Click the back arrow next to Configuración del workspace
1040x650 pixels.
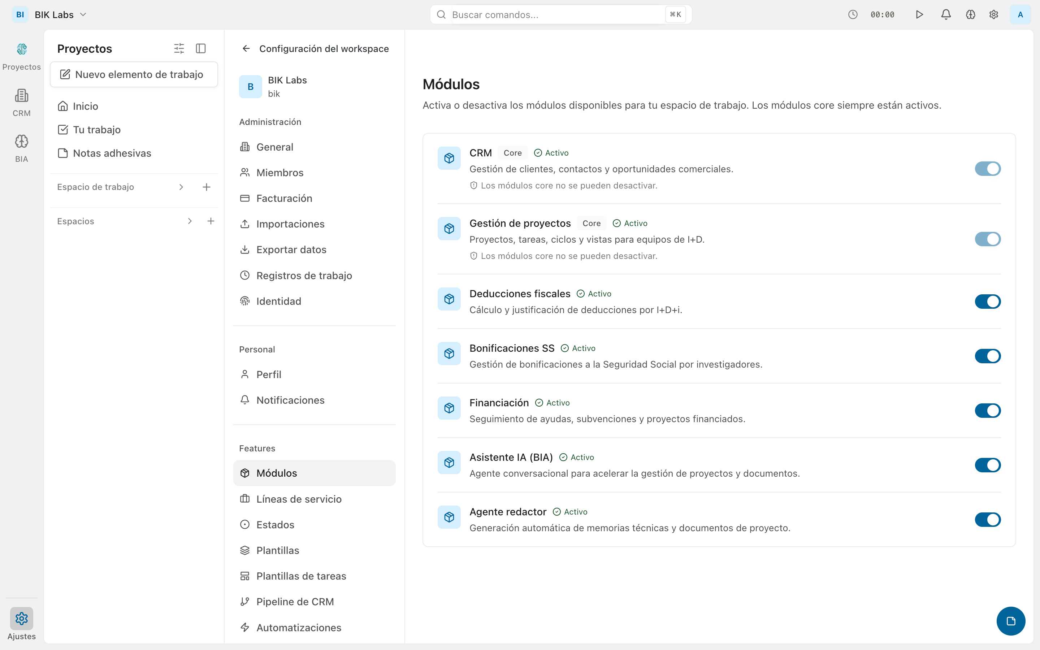pyautogui.click(x=246, y=49)
